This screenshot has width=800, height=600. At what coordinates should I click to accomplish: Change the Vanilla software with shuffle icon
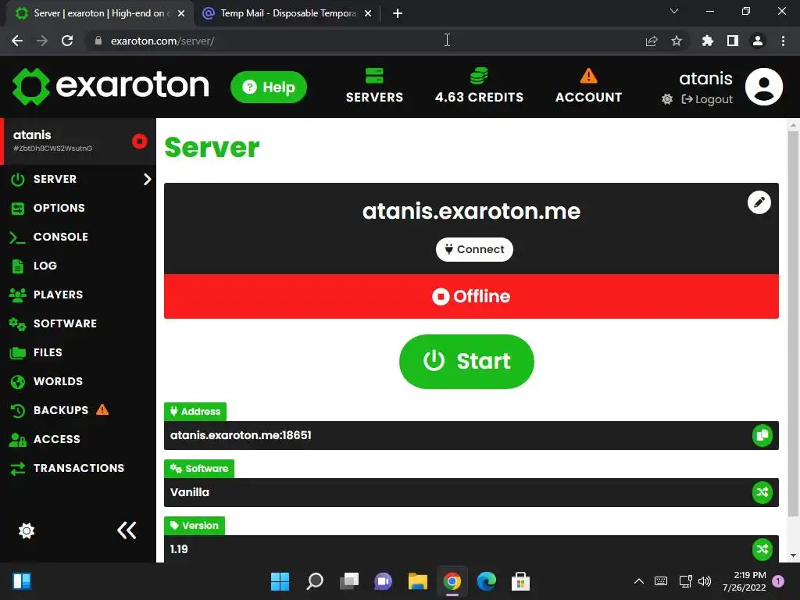(x=762, y=492)
